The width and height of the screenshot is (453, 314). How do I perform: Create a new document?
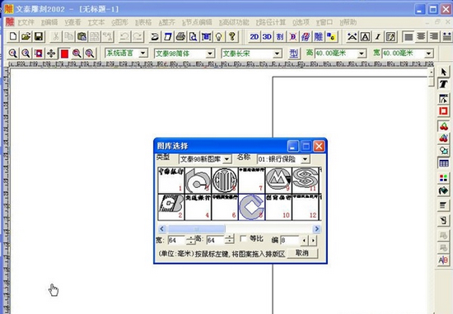13,36
